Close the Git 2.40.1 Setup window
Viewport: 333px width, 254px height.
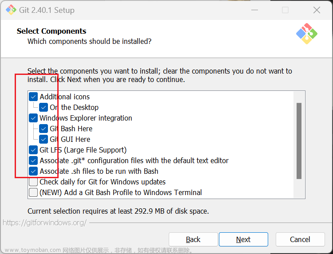click(x=317, y=10)
